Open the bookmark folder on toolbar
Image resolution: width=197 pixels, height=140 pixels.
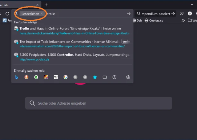192,20
